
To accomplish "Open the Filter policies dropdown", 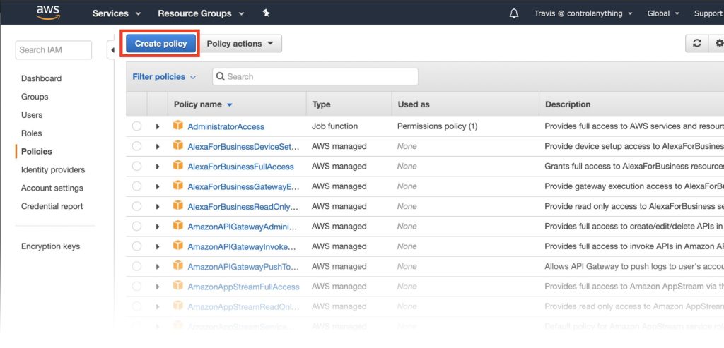I will pos(164,76).
